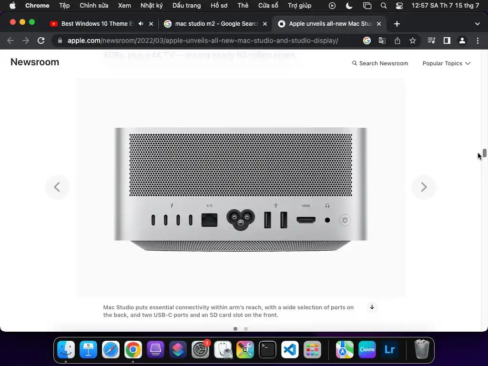Click the address bar URL

(x=203, y=41)
